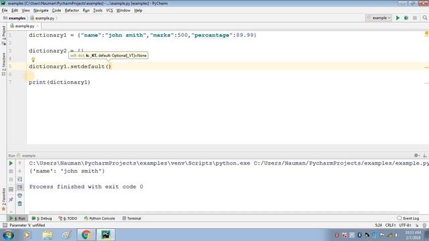
Task: Click the yellow inspection indicator at editor top-right
Action: tap(426, 33)
